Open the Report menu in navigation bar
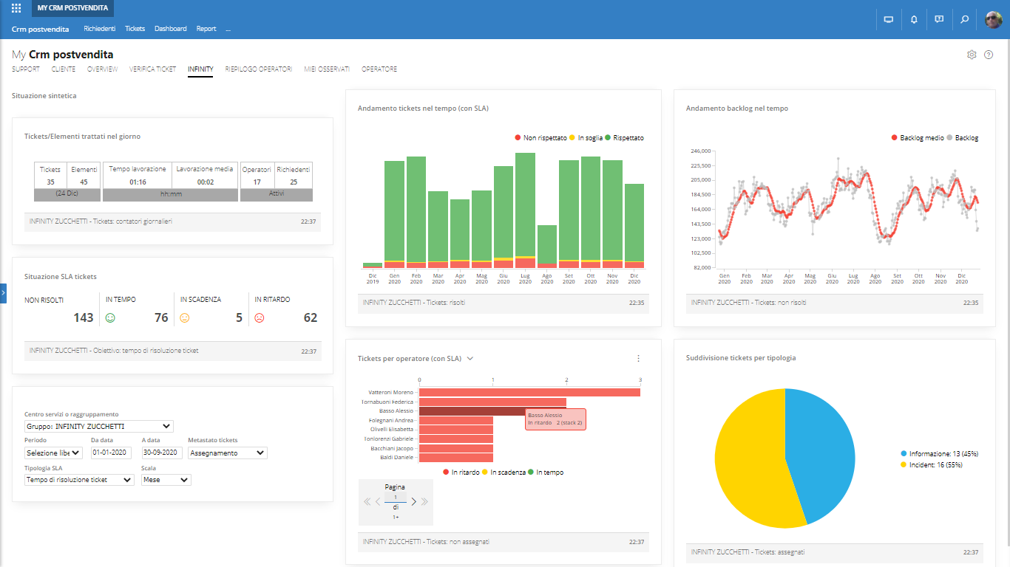 [206, 29]
